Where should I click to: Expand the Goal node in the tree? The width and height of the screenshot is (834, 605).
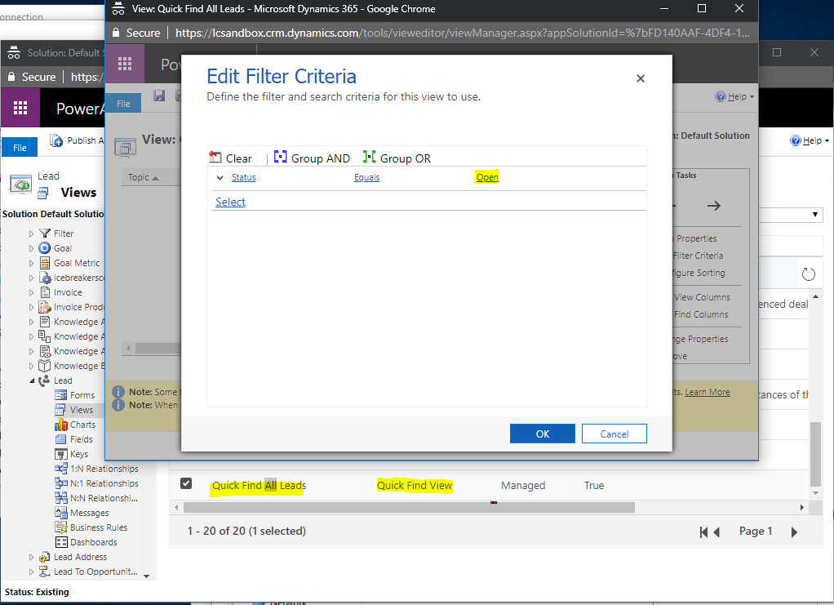coord(31,248)
